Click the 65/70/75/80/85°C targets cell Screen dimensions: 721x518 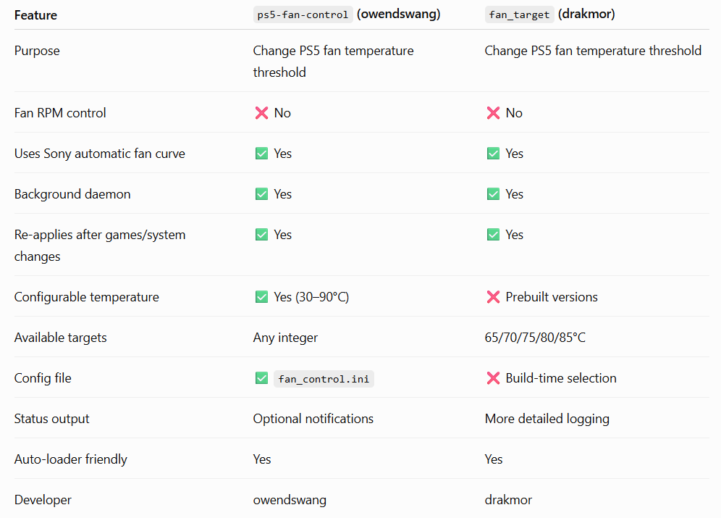[535, 337]
